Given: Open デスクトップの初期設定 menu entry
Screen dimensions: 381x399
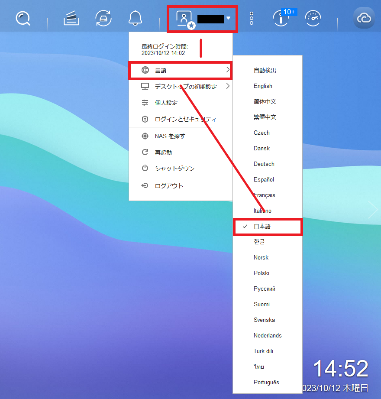Looking at the screenshot, I should pyautogui.click(x=181, y=87).
